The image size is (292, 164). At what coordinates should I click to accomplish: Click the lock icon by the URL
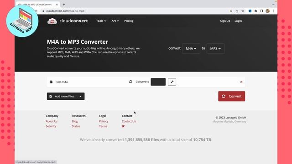(43, 11)
